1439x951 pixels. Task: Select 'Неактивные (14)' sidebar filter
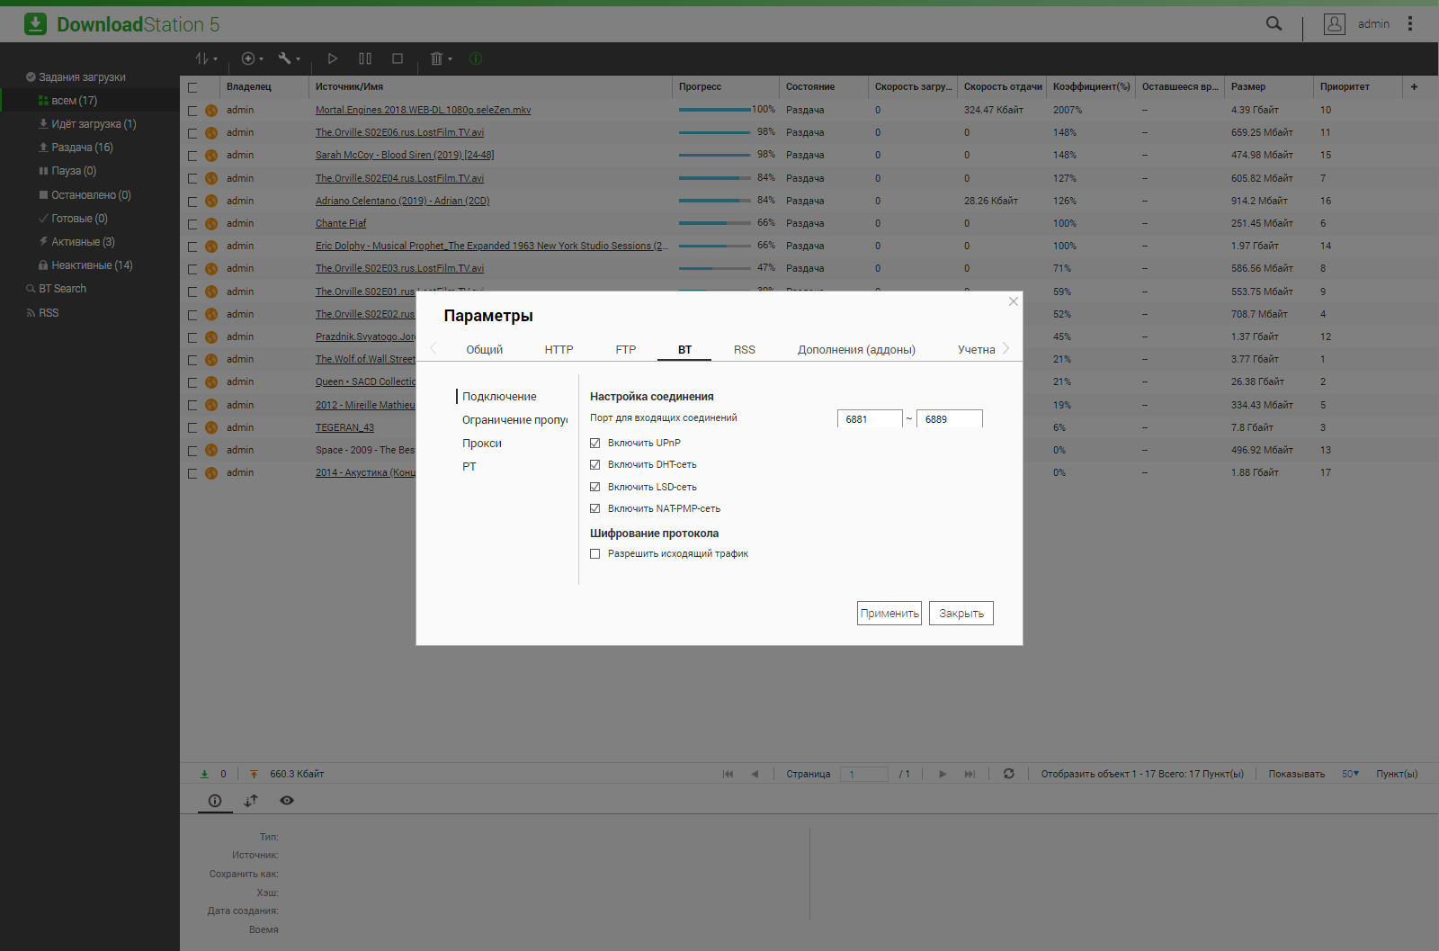pyautogui.click(x=85, y=265)
